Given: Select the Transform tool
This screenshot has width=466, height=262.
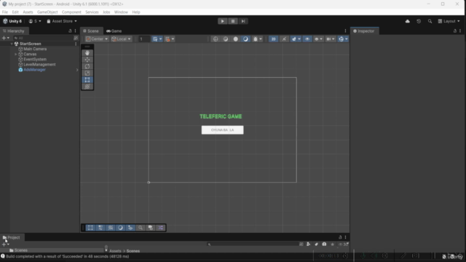Looking at the screenshot, I should coord(87,87).
